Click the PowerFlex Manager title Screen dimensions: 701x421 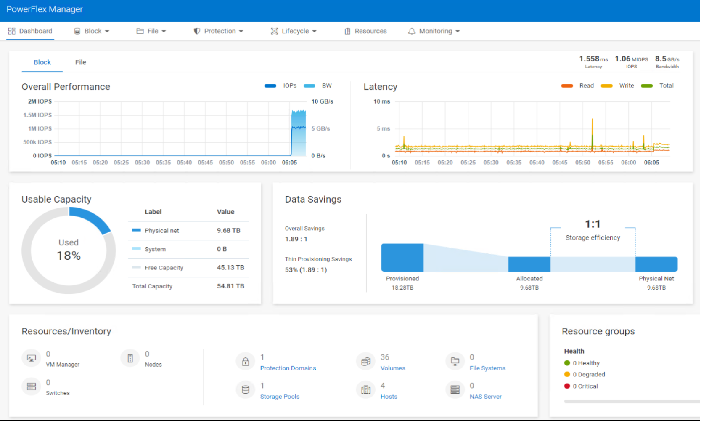tap(45, 9)
